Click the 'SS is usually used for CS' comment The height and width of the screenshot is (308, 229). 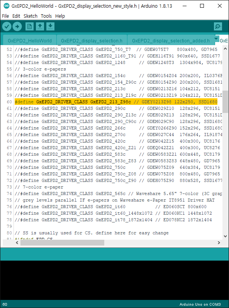(92, 233)
